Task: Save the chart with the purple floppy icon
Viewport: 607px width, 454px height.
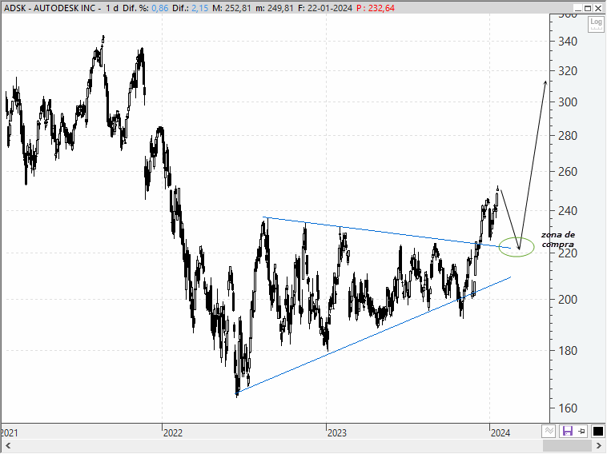Action: 567,431
